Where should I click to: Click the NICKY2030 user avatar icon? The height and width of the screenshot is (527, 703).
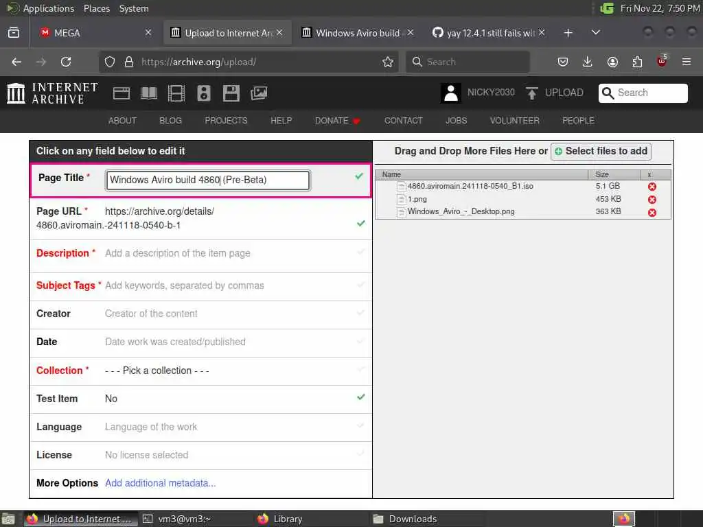[450, 93]
